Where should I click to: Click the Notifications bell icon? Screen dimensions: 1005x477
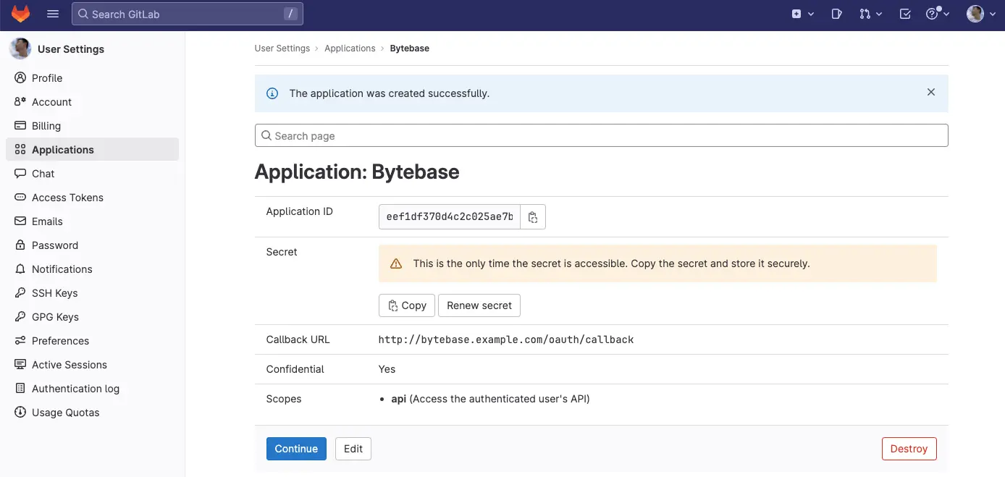(x=20, y=269)
